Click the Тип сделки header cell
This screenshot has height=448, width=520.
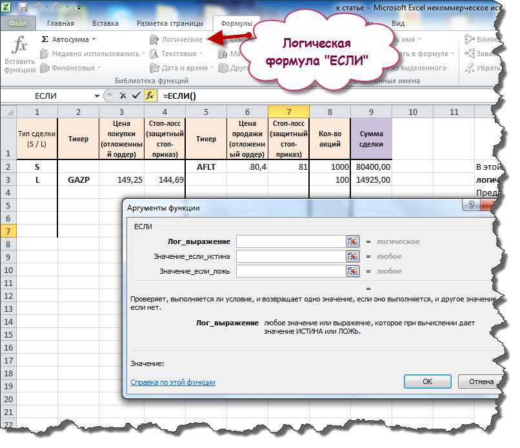click(37, 139)
